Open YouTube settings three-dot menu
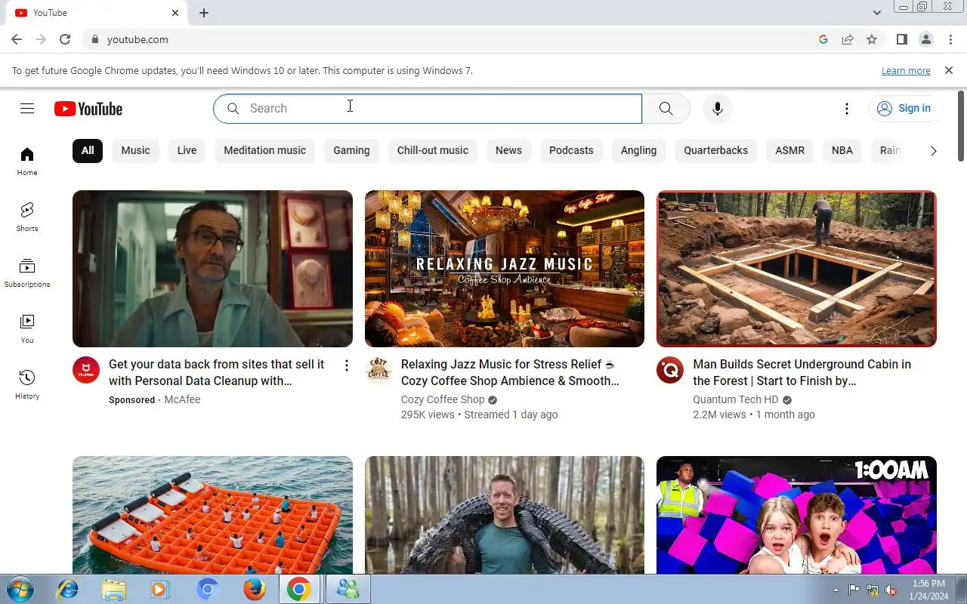This screenshot has width=967, height=604. pos(847,109)
